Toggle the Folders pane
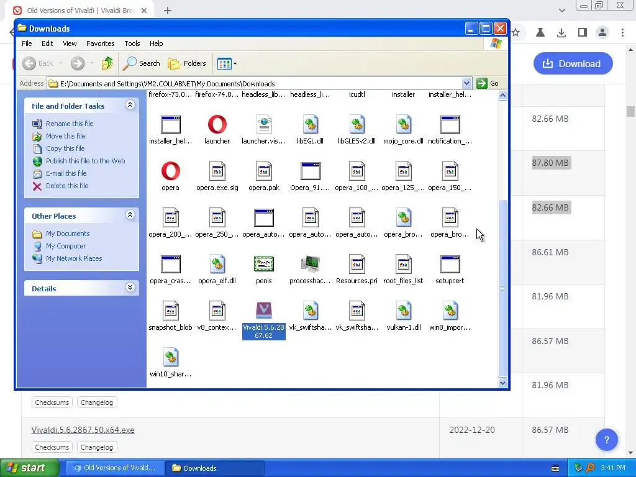The height and width of the screenshot is (477, 636). pyautogui.click(x=187, y=63)
